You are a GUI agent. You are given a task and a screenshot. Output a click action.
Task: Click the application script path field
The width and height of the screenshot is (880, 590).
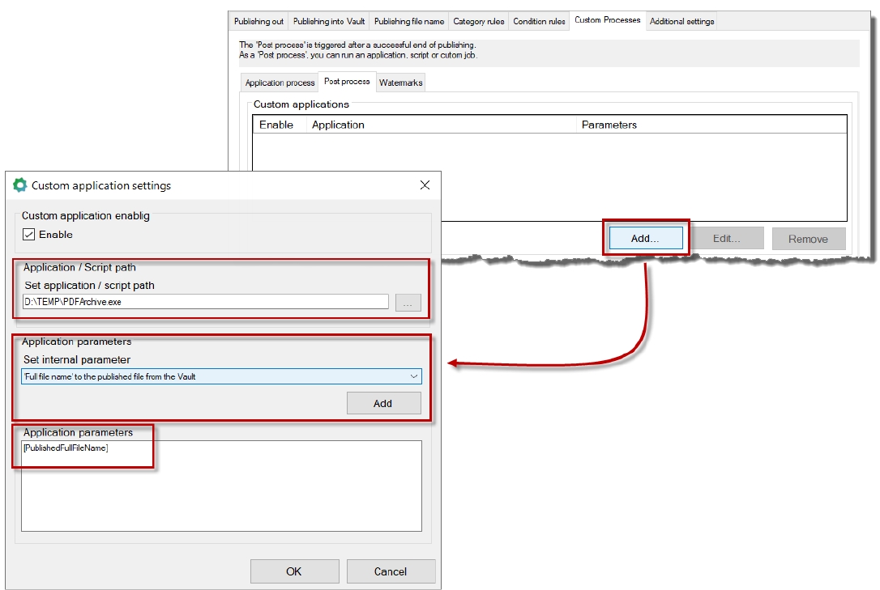(205, 302)
